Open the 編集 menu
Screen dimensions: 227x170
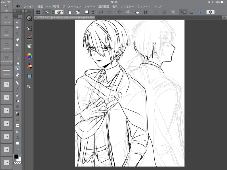click(40, 7)
